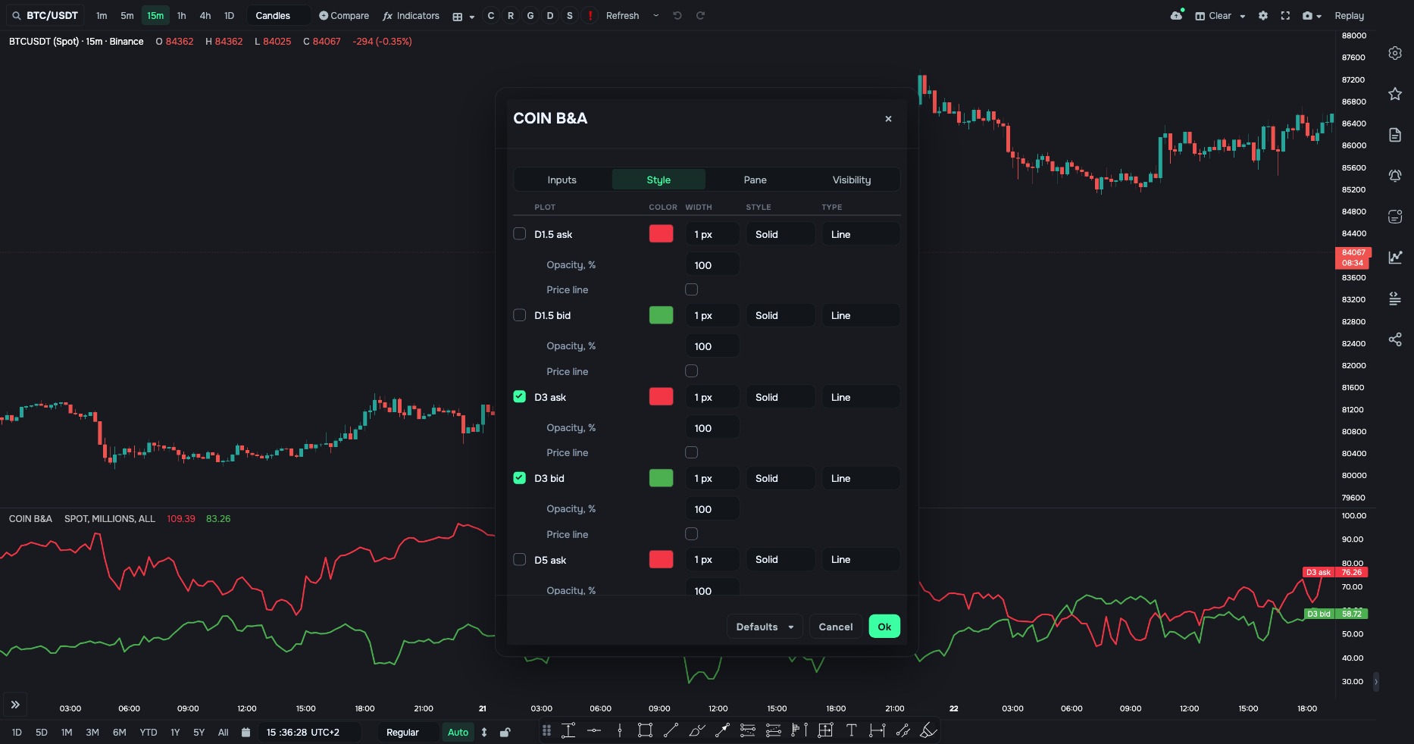Switch to the Pane tab
The image size is (1414, 744).
(755, 180)
